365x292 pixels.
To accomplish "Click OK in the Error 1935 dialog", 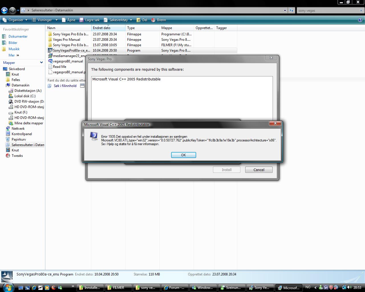I will [183, 155].
